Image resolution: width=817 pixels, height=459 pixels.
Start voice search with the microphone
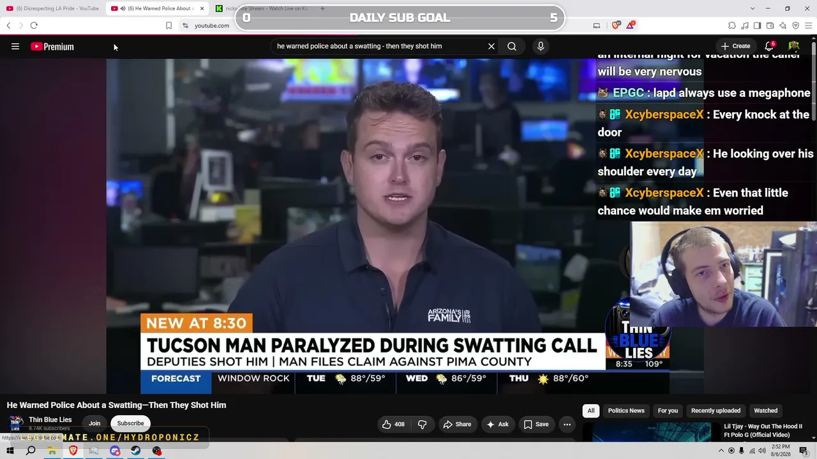541,46
